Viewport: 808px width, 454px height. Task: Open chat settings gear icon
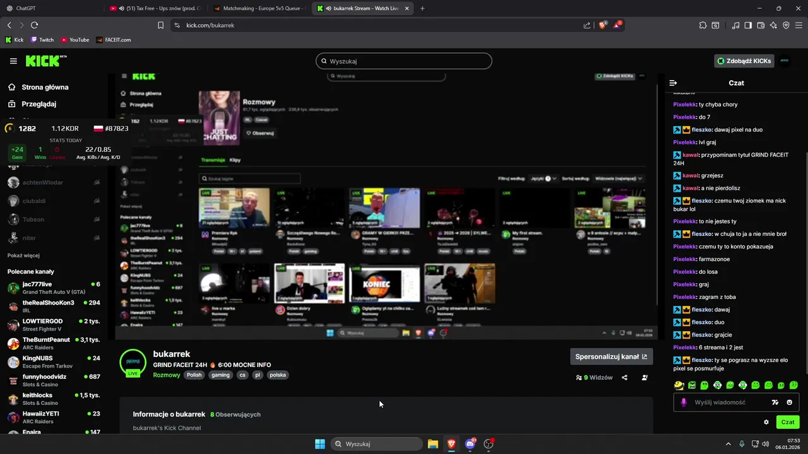[766, 422]
